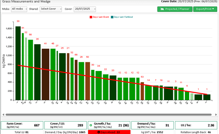Select the tallest dark green bar, paddock 1
Screen dimensions: 219x134
click(x=18, y=63)
